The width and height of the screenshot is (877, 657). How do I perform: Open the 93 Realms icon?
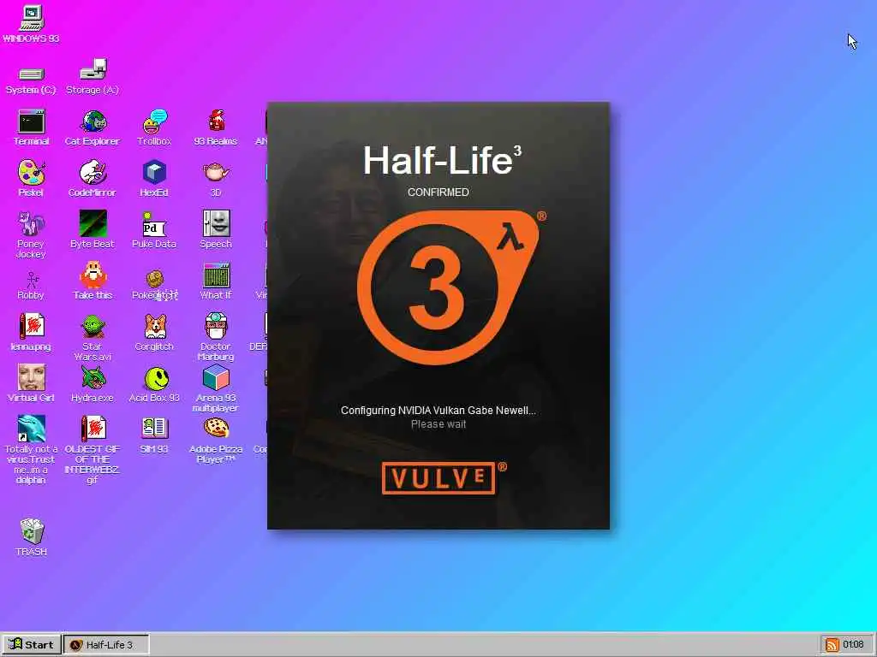tap(216, 128)
